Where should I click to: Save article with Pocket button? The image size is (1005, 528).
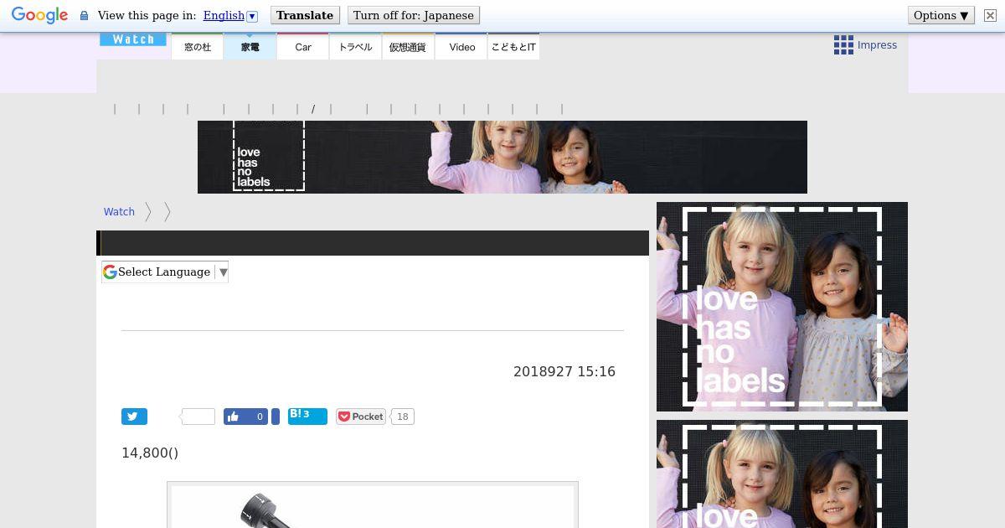(x=361, y=417)
